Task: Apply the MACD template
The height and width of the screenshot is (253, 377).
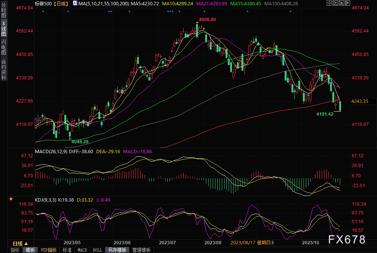Action: point(82,250)
